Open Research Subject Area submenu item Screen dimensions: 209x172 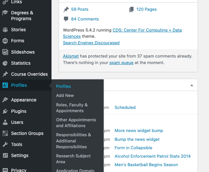[x=73, y=159]
